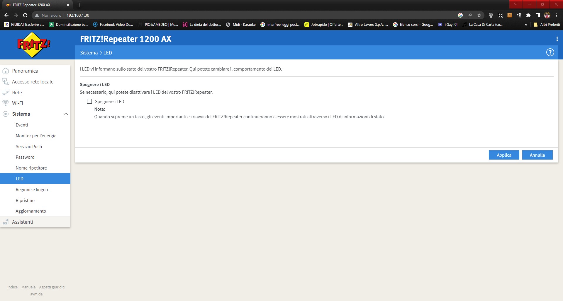
Task: Open Chrome three-dot menu
Action: [x=557, y=15]
